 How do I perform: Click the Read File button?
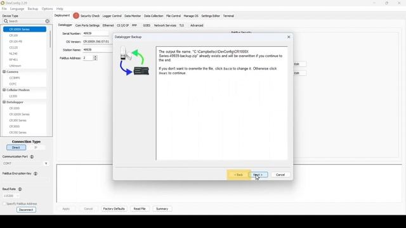(x=140, y=208)
